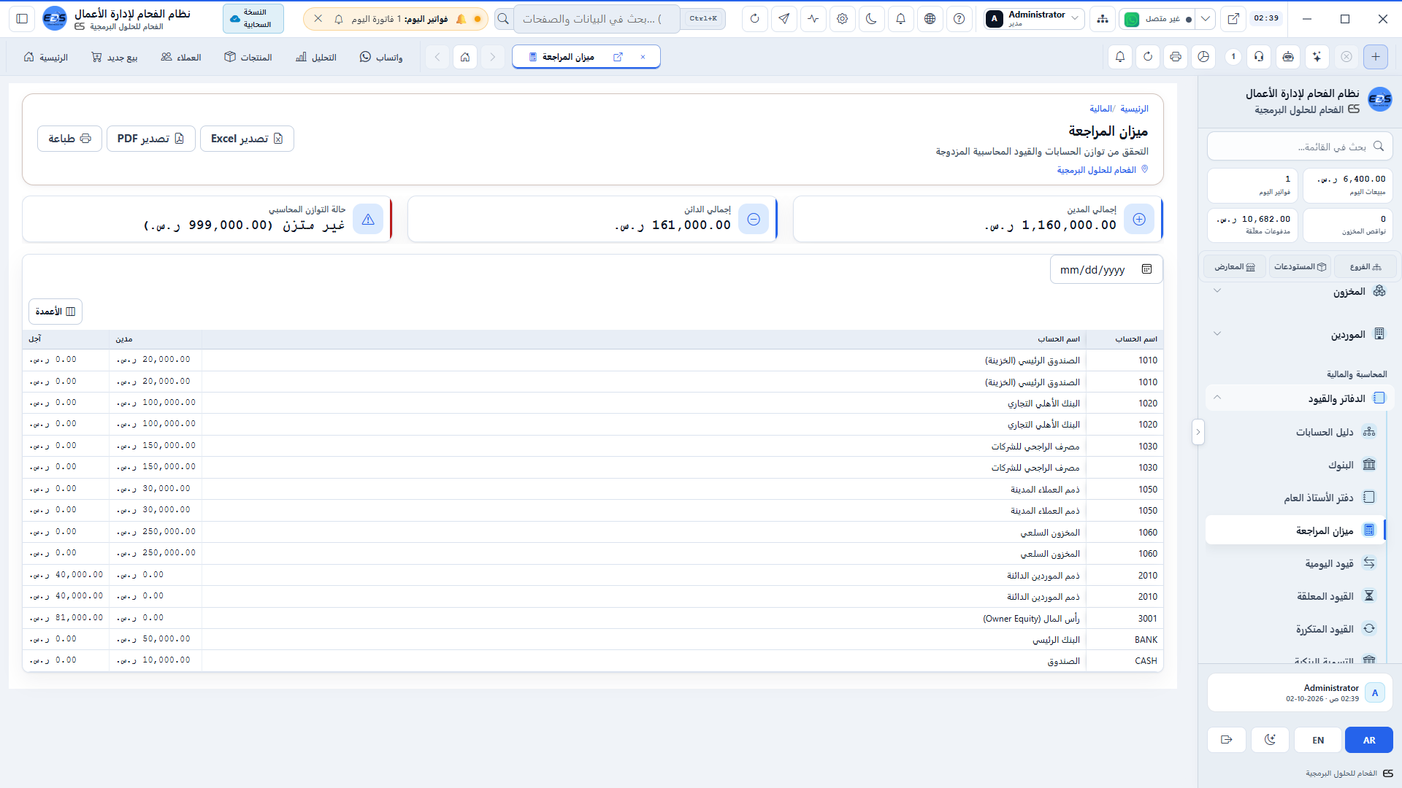Click the mm/dd/yyyy date field
The image size is (1402, 788).
1106,270
